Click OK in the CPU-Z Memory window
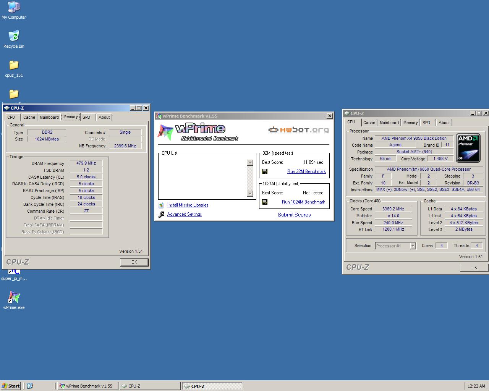 click(134, 262)
